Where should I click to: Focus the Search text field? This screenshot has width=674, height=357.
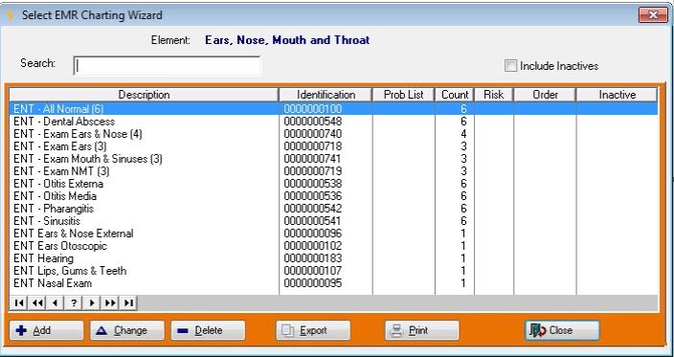[x=167, y=66]
